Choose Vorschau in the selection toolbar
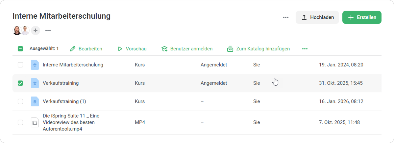The image size is (394, 143). click(x=132, y=49)
